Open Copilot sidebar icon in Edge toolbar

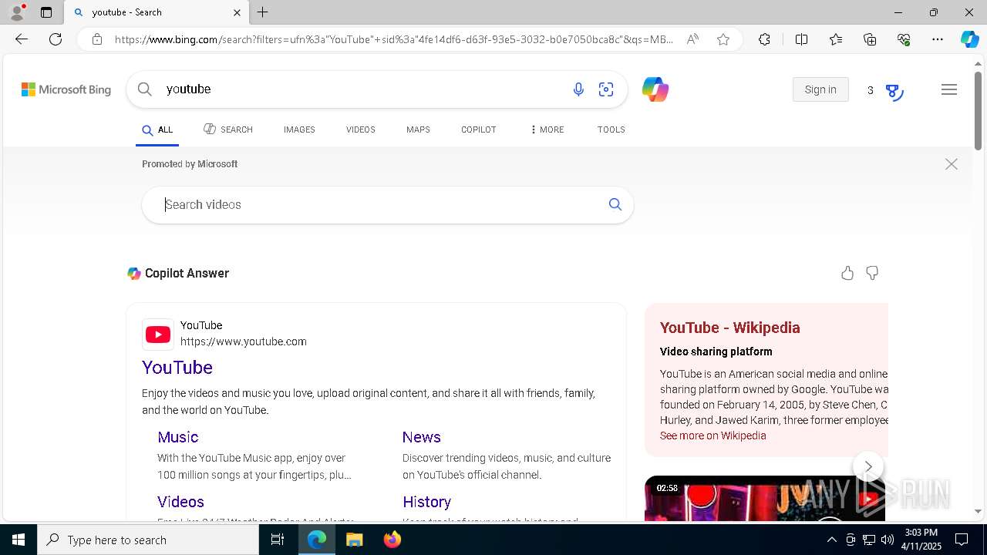[x=969, y=39]
